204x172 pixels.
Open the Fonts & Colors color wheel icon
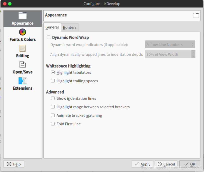[x=23, y=32]
